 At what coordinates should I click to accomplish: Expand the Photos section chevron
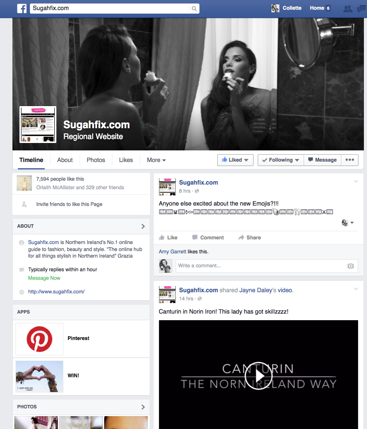[143, 407]
